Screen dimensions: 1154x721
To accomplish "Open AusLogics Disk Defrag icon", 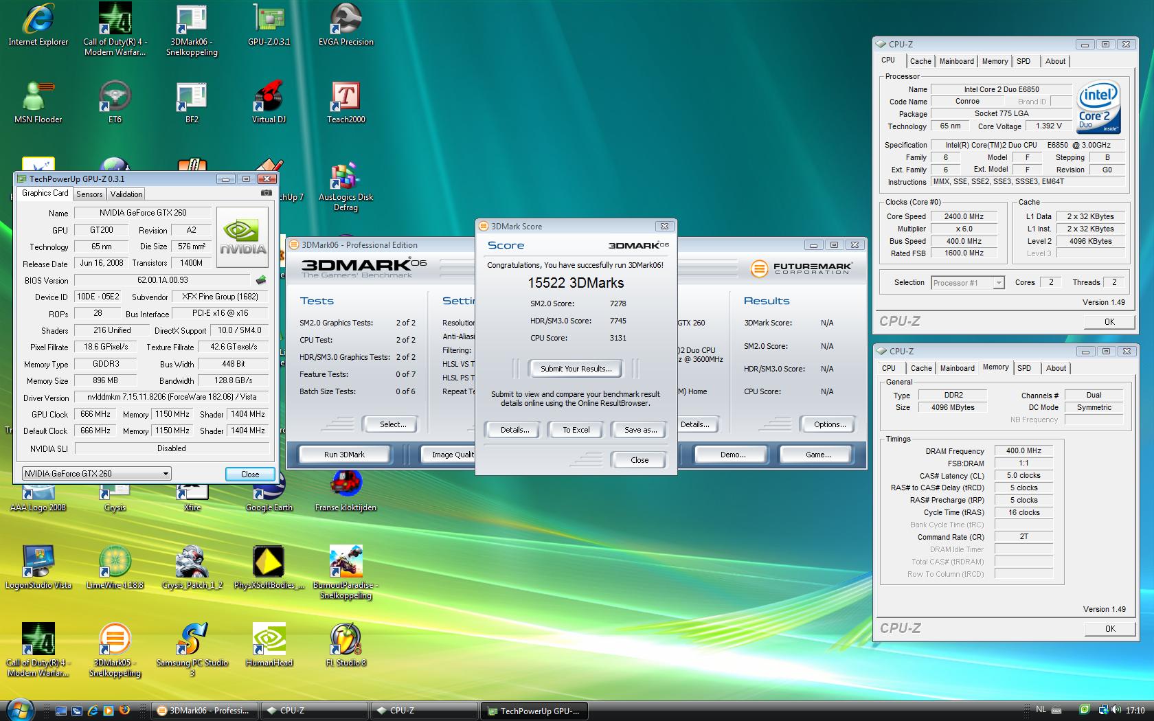I will [x=346, y=187].
